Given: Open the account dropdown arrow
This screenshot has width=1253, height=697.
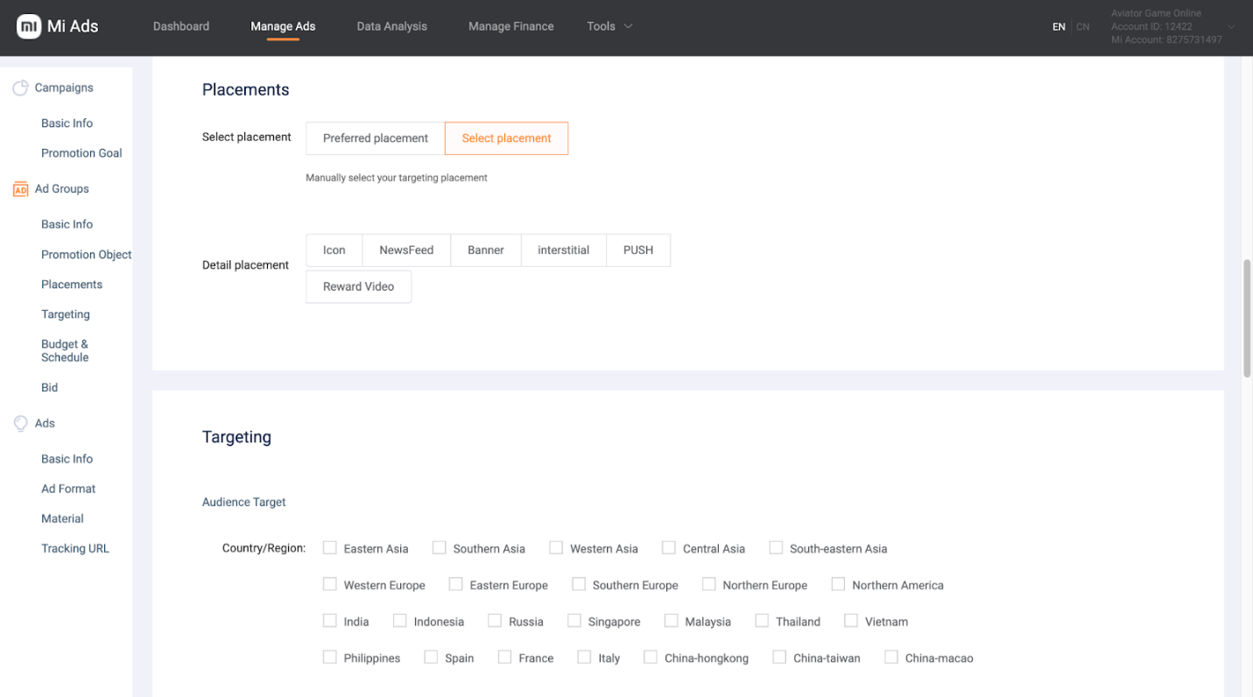Looking at the screenshot, I should (x=1231, y=27).
